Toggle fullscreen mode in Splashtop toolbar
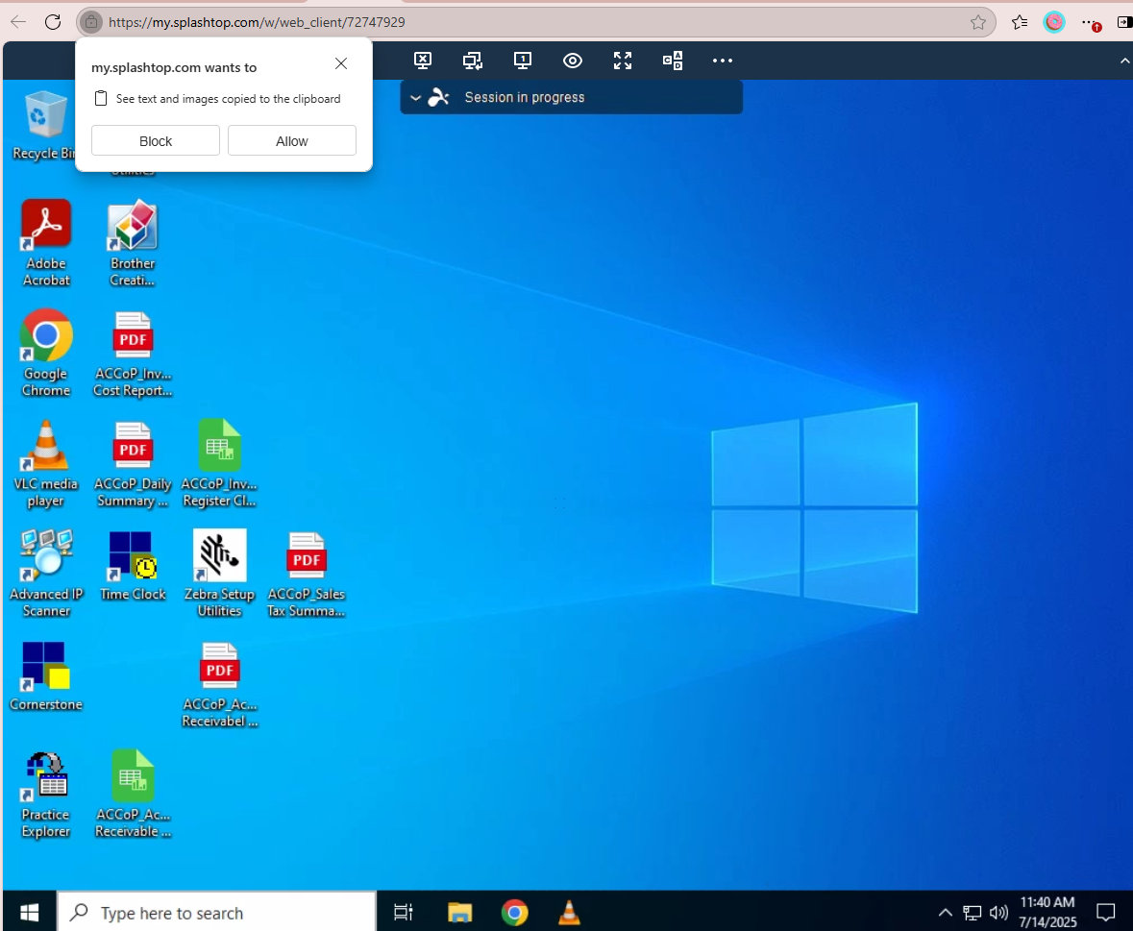This screenshot has height=931, width=1133. 623,61
